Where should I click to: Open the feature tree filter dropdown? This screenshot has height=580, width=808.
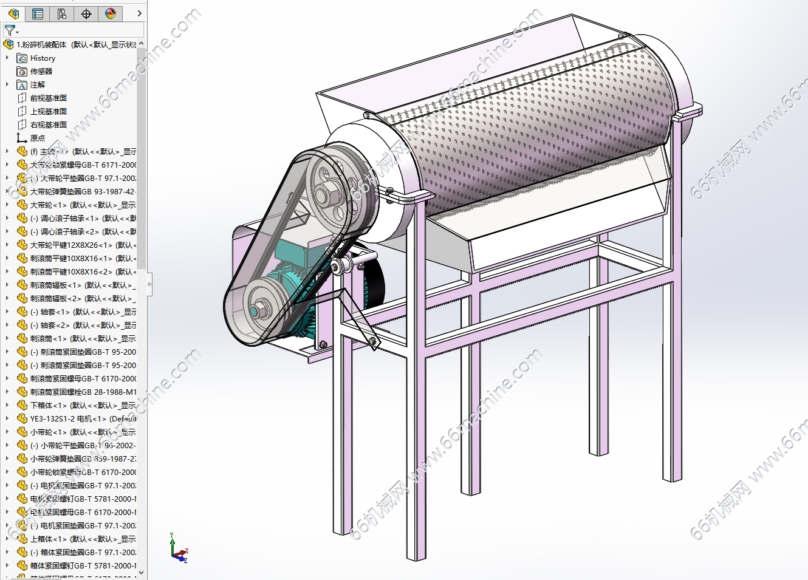tap(11, 30)
